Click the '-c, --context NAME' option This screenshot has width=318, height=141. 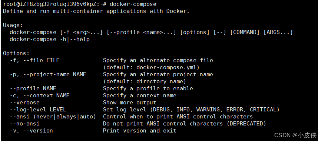[40, 95]
